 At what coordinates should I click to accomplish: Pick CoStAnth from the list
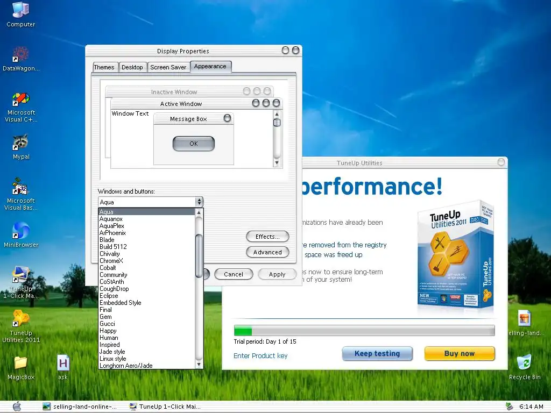tap(146, 282)
